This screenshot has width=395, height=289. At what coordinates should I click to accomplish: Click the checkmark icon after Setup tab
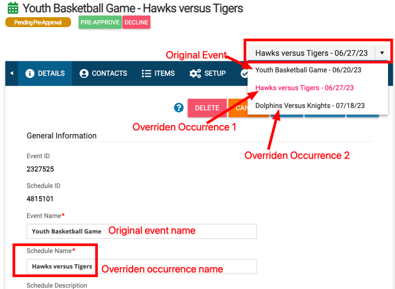click(244, 74)
